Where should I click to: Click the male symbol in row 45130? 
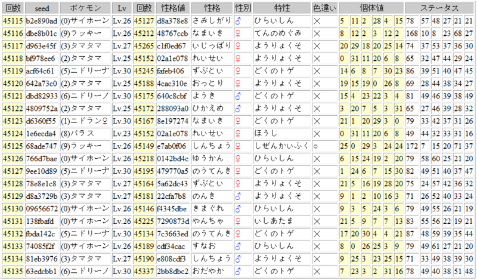(238, 209)
